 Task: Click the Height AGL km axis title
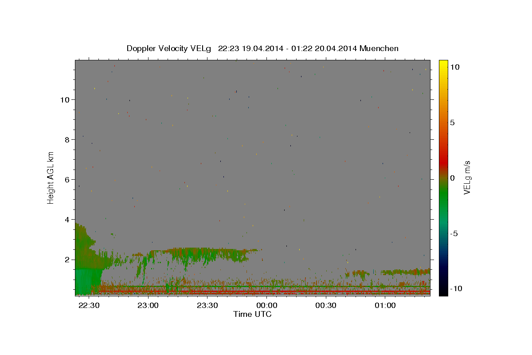[51, 178]
